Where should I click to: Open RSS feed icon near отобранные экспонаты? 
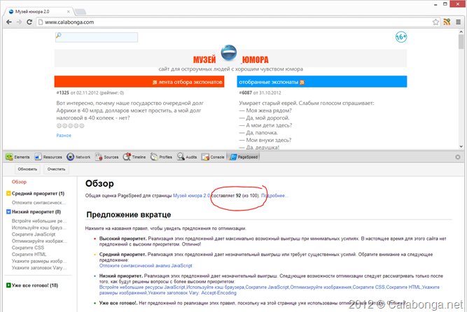[302, 82]
